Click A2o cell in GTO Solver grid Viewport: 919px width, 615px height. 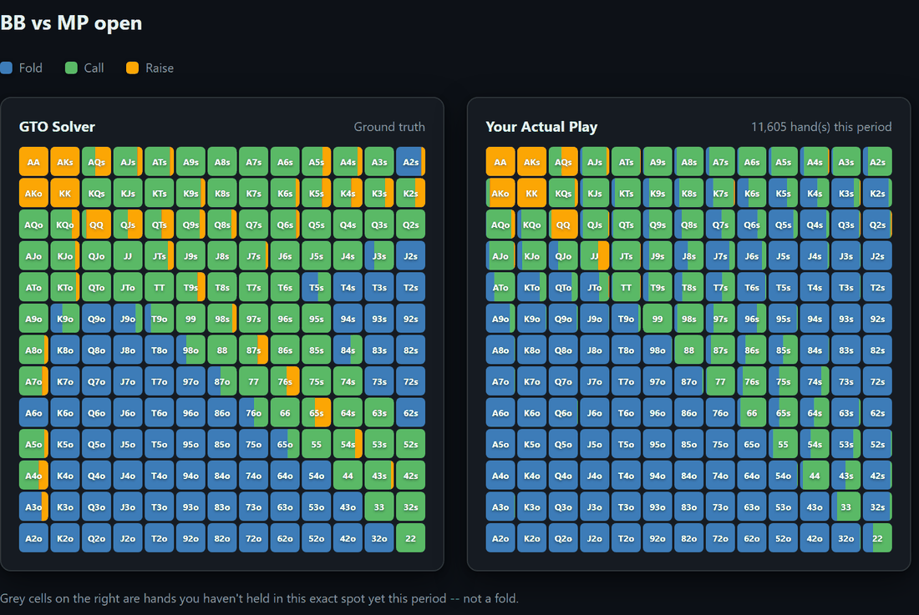coord(33,538)
